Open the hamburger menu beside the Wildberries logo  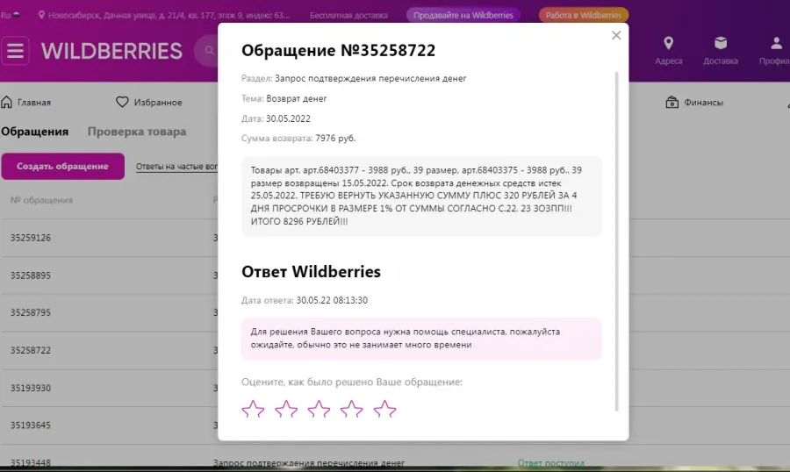[15, 51]
